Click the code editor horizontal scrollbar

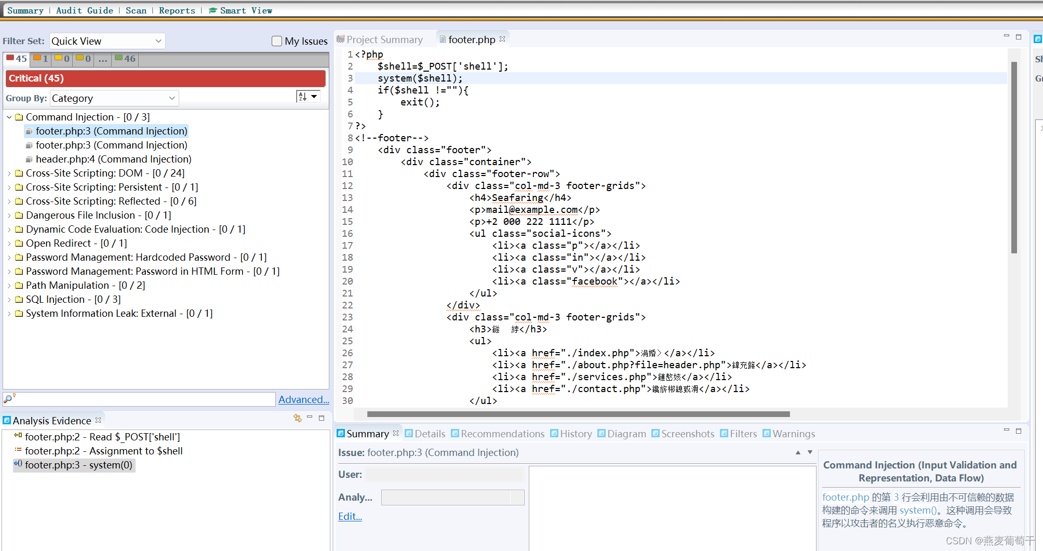pyautogui.click(x=578, y=414)
